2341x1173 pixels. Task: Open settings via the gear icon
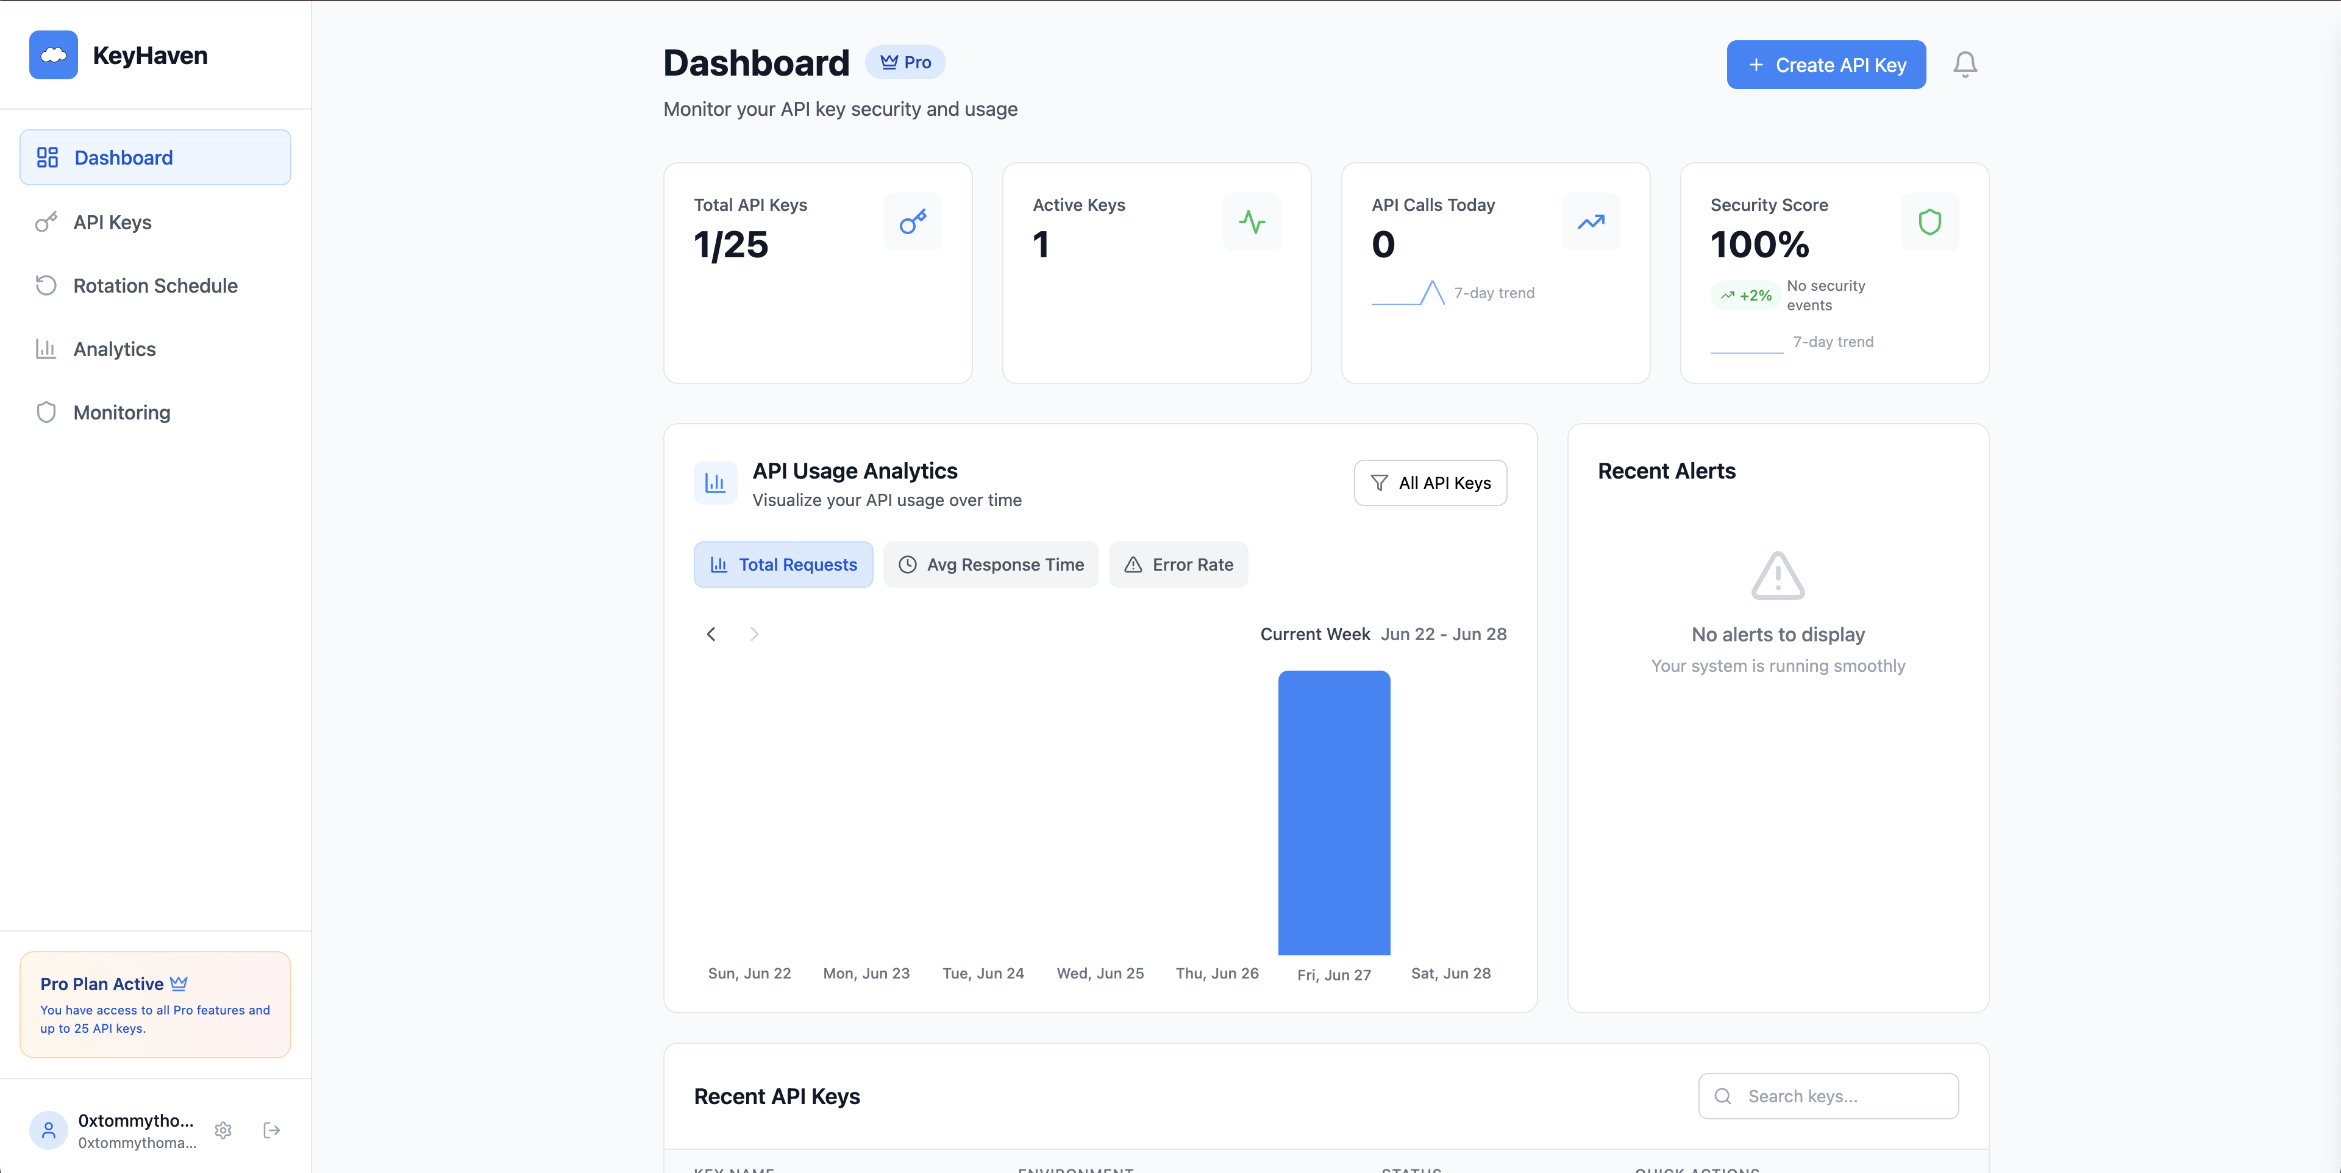coord(224,1130)
